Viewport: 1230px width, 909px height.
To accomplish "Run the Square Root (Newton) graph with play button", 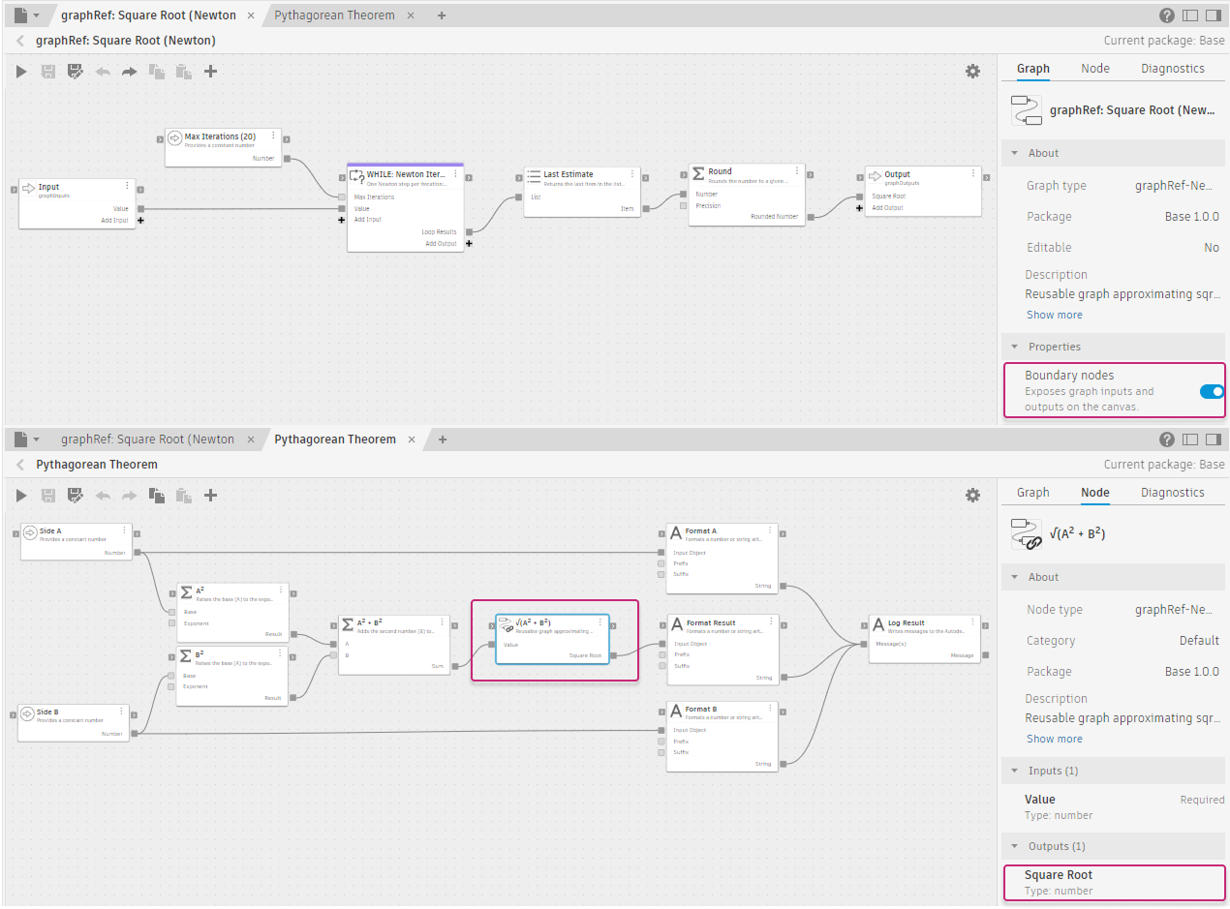I will [21, 72].
